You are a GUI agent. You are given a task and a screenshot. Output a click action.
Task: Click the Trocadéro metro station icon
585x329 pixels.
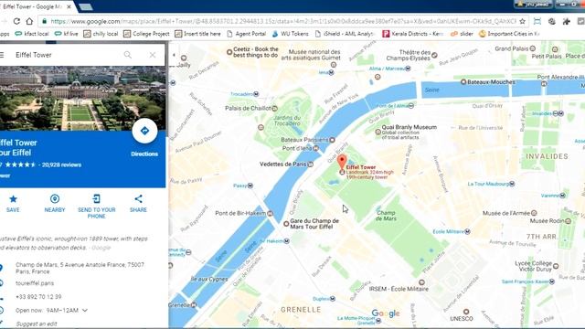point(256,94)
